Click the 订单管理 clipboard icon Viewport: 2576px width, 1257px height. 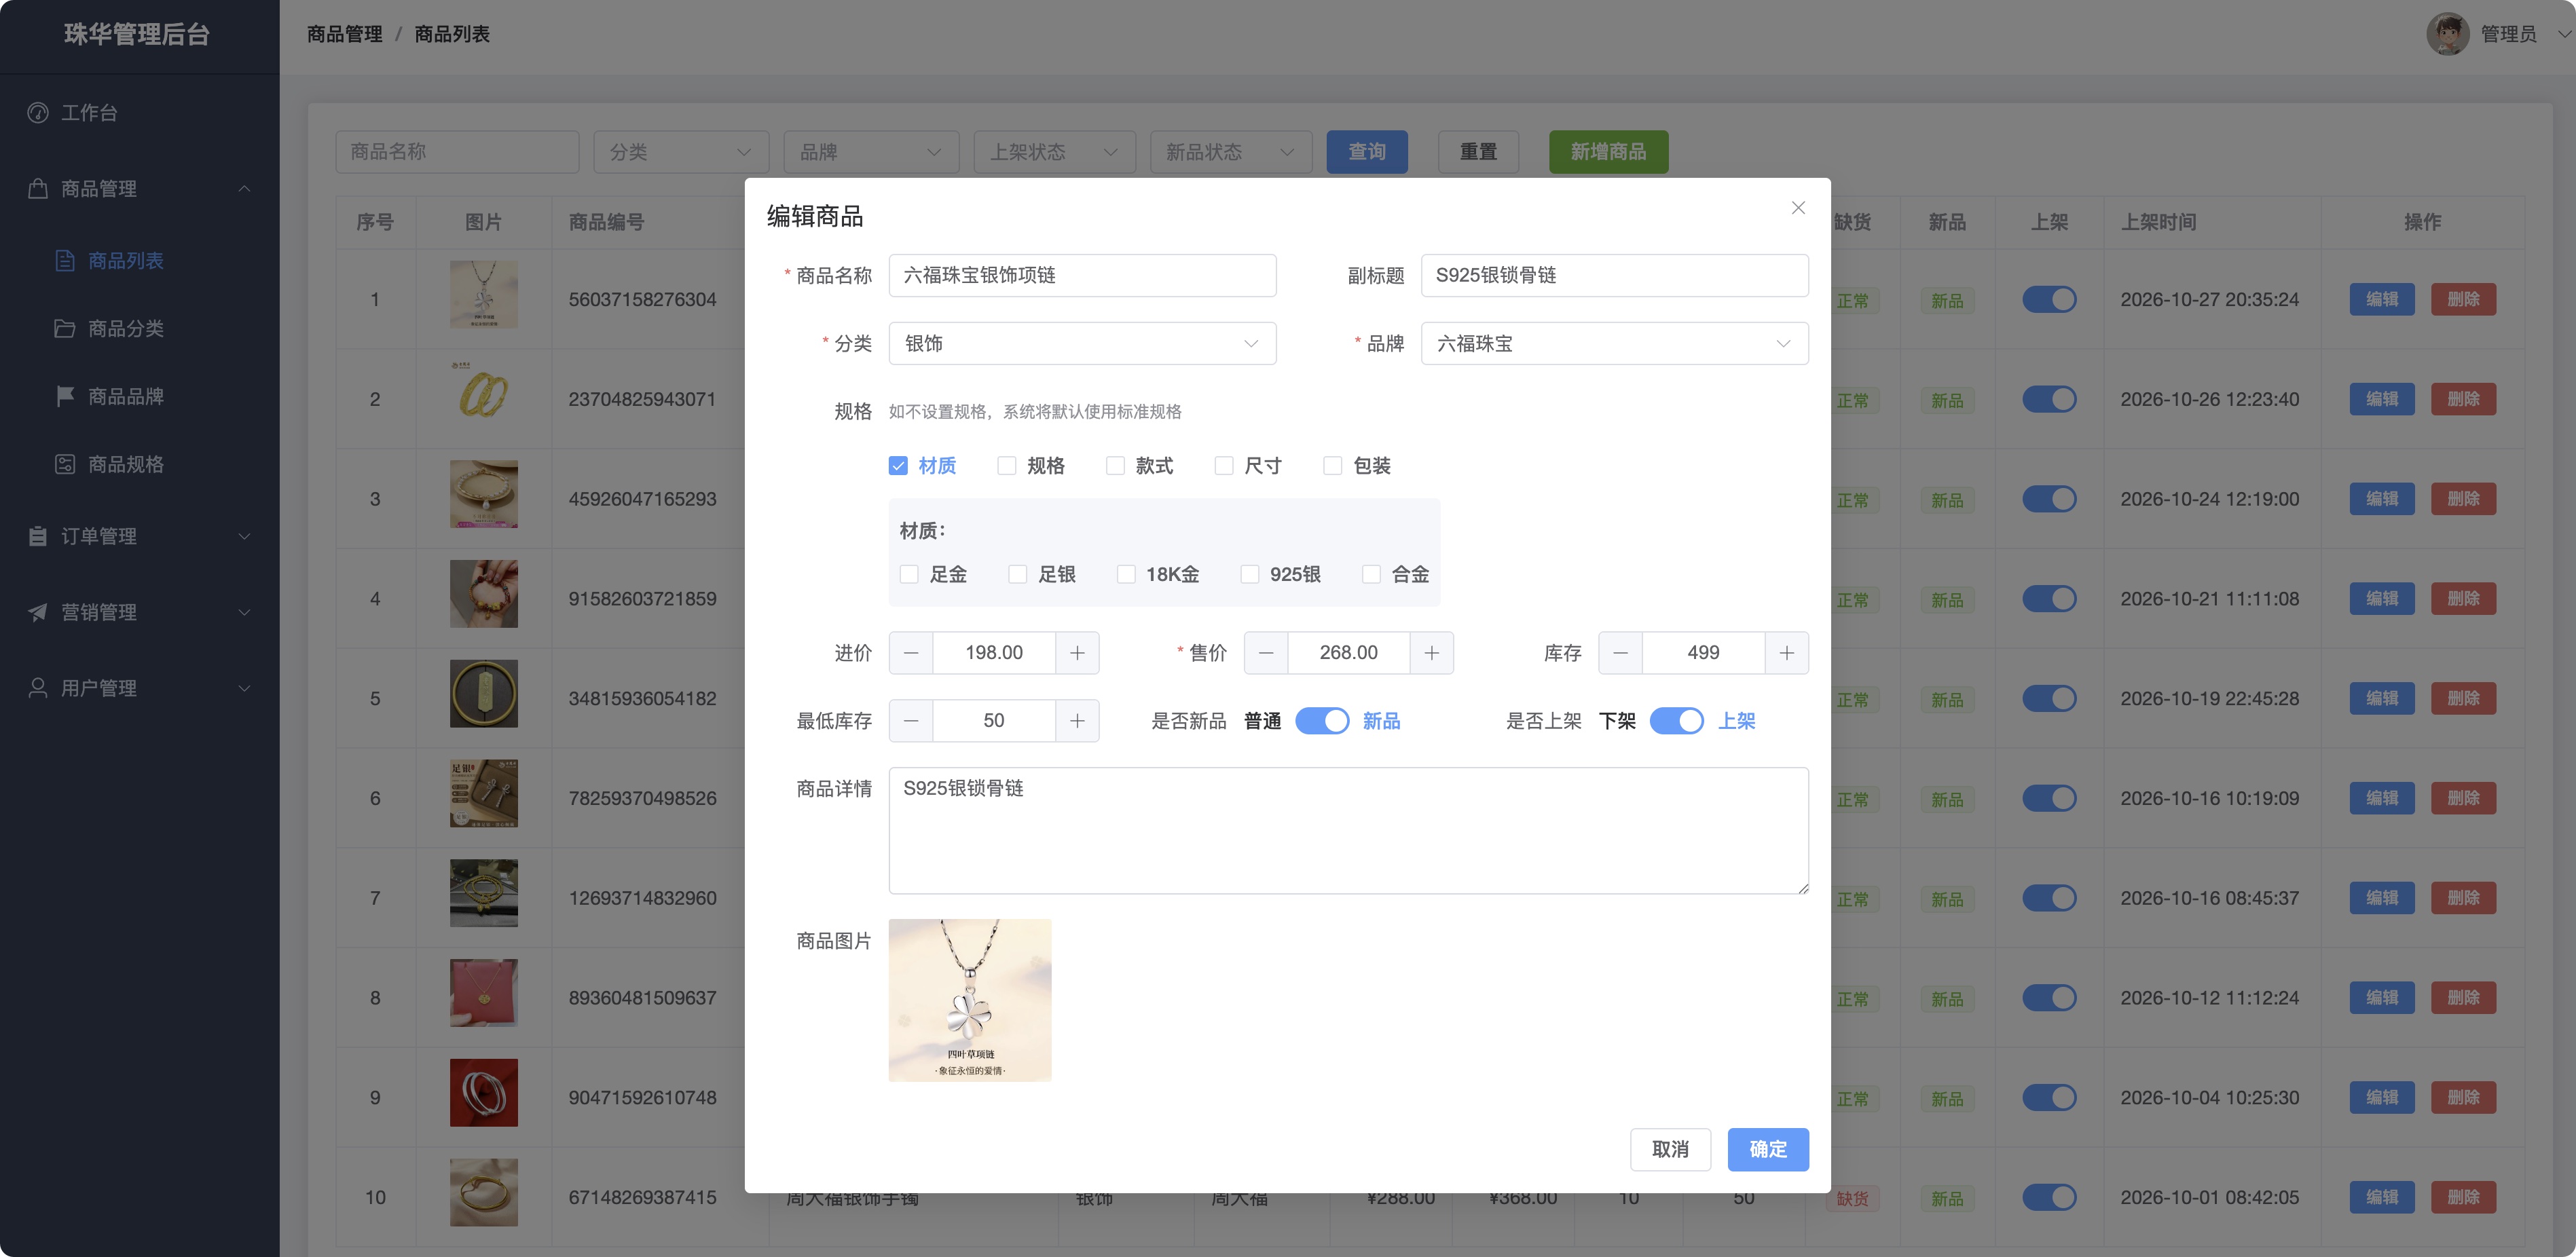(x=38, y=536)
